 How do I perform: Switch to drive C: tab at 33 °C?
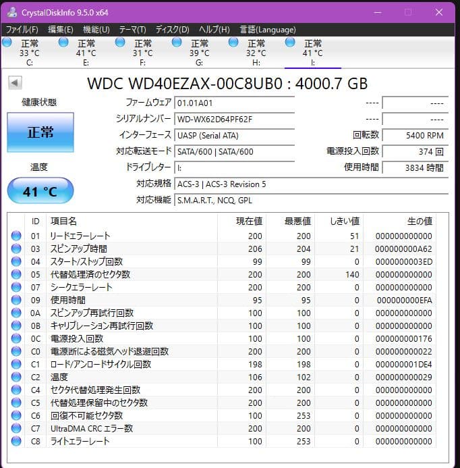click(x=29, y=53)
